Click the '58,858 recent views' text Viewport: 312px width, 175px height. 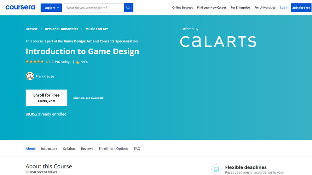tap(41, 172)
